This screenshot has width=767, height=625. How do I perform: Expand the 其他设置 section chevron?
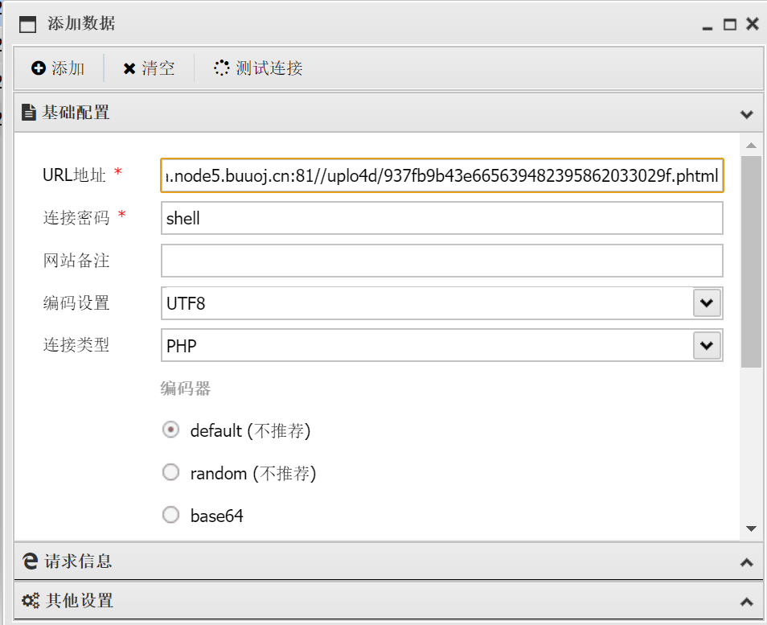point(746,602)
